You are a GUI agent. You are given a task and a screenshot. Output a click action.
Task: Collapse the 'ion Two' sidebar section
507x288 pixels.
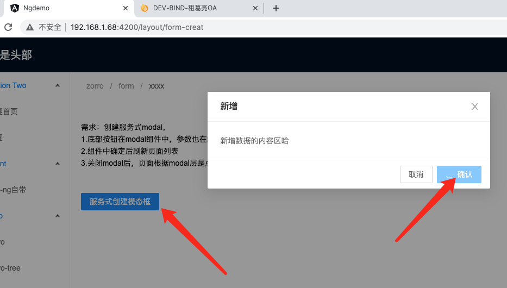(58, 86)
